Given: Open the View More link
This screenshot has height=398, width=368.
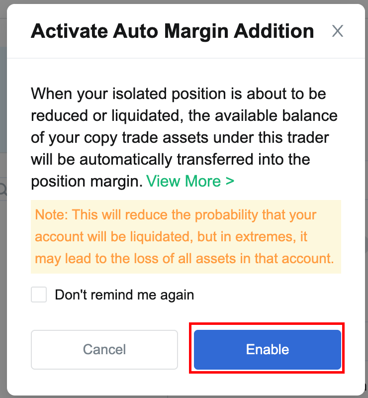Looking at the screenshot, I should pyautogui.click(x=190, y=181).
